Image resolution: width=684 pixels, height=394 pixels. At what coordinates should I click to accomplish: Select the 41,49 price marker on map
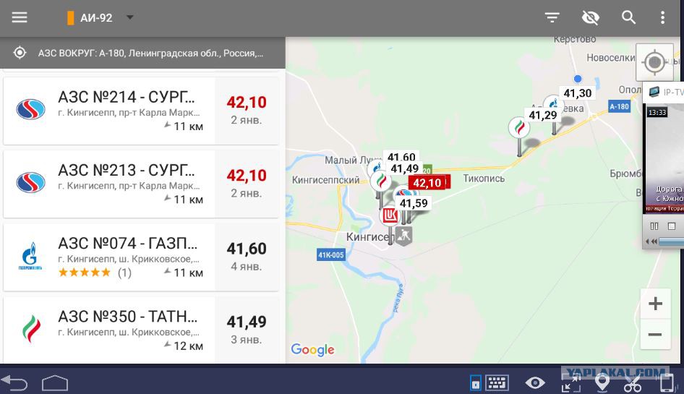404,168
